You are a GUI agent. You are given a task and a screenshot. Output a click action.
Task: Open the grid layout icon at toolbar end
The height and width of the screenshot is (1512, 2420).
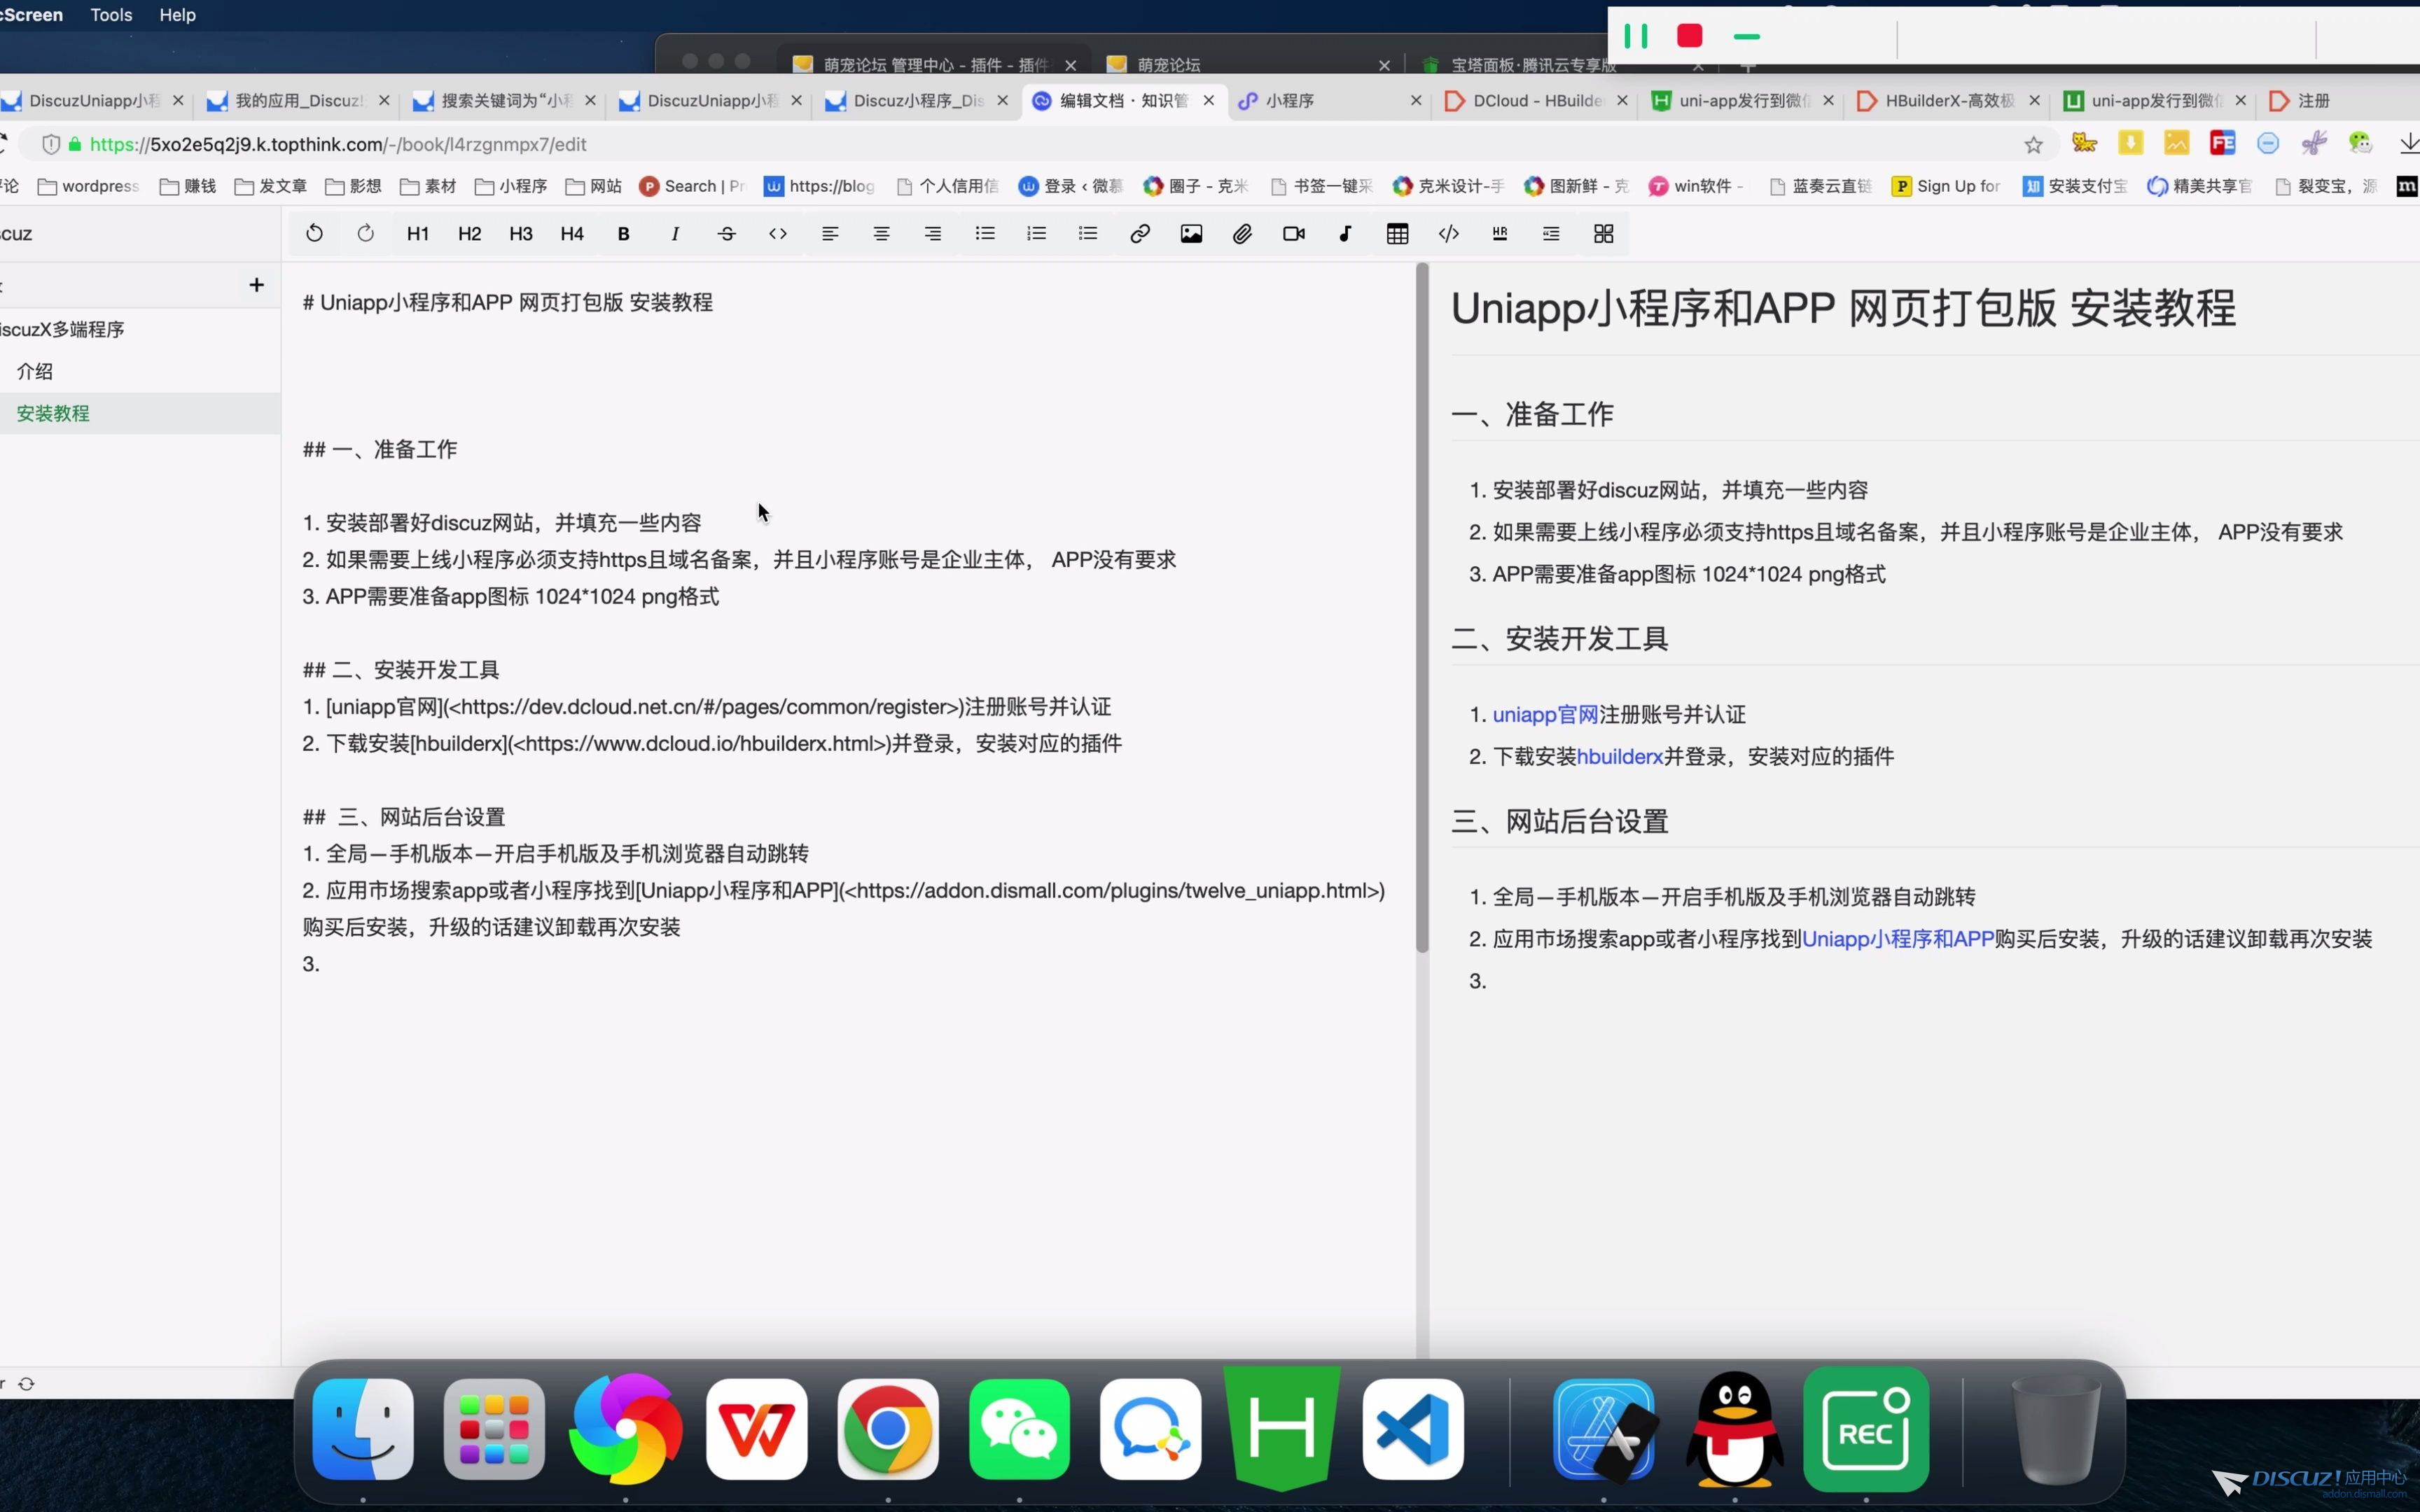[x=1603, y=233]
